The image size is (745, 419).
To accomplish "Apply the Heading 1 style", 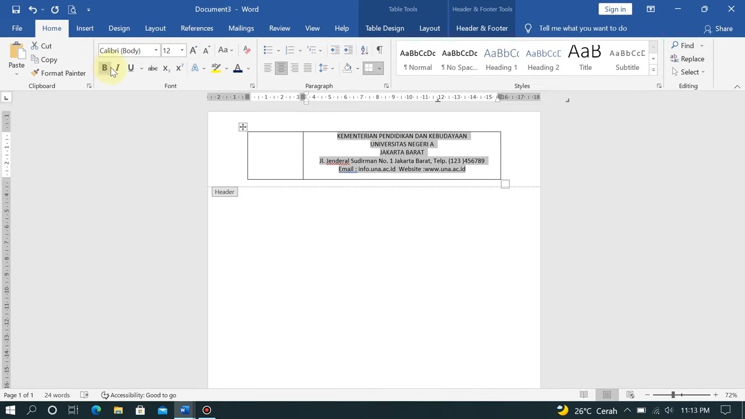I will tap(501, 59).
